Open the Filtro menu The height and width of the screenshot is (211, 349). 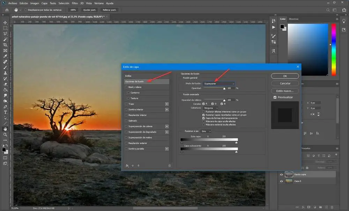pos(75,3)
